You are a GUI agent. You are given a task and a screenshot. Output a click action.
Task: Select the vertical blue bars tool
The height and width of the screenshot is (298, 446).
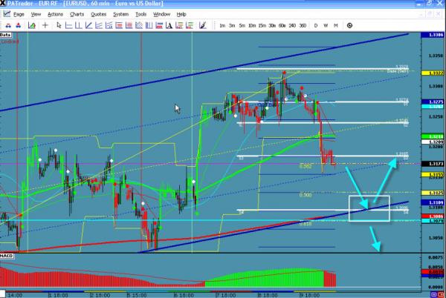[x=149, y=25]
